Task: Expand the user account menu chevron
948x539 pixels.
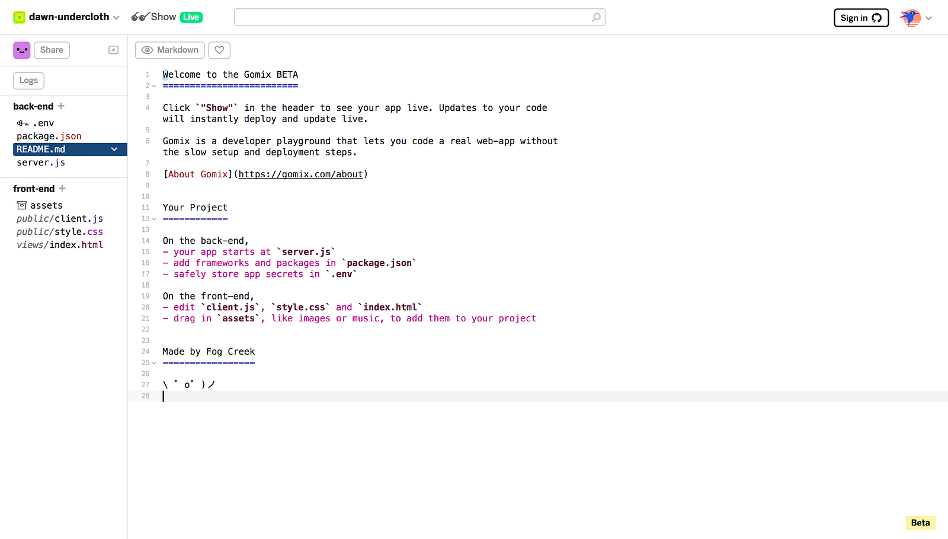Action: (928, 18)
